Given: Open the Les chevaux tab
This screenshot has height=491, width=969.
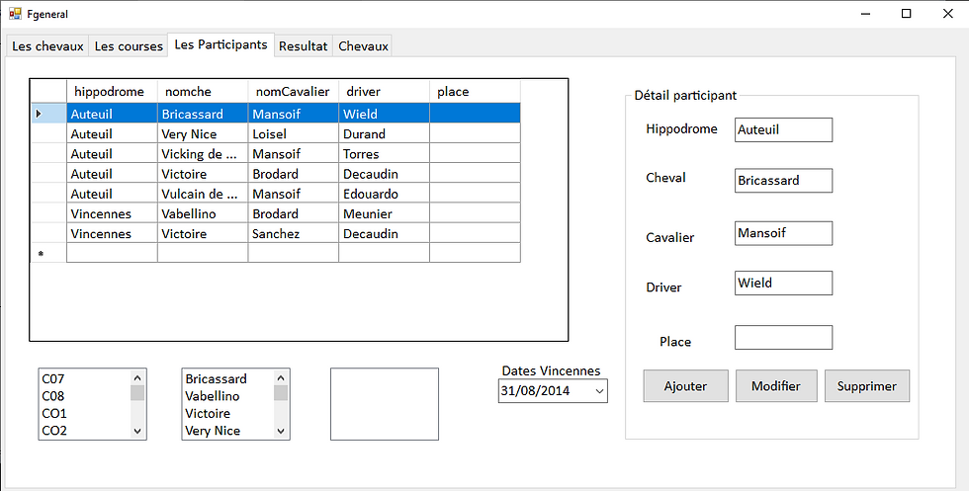Looking at the screenshot, I should (x=47, y=45).
